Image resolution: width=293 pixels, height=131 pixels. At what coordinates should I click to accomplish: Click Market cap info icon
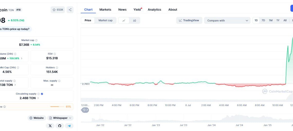[36, 40]
